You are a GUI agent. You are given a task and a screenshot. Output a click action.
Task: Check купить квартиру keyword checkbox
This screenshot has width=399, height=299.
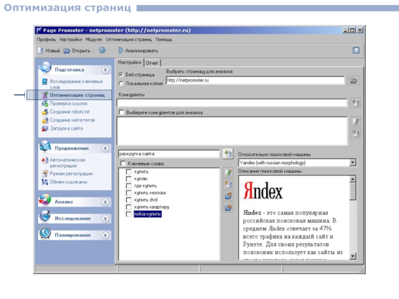(129, 207)
